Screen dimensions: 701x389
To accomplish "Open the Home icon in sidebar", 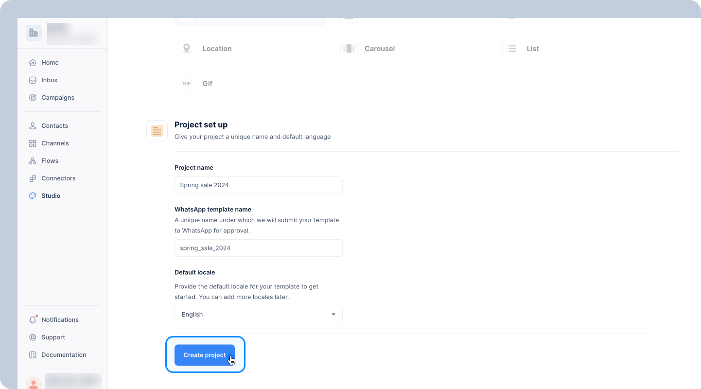I will pos(33,63).
